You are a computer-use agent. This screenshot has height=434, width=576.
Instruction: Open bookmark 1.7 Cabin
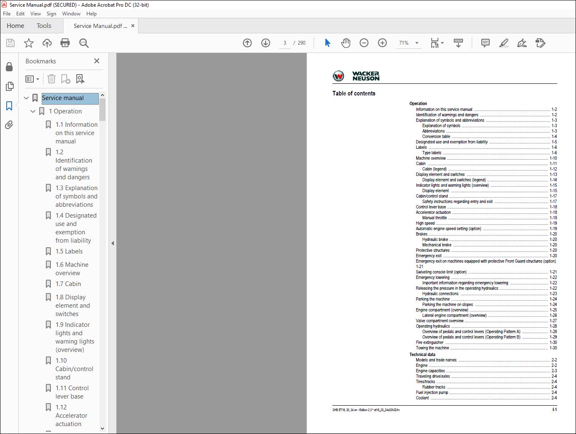(68, 284)
